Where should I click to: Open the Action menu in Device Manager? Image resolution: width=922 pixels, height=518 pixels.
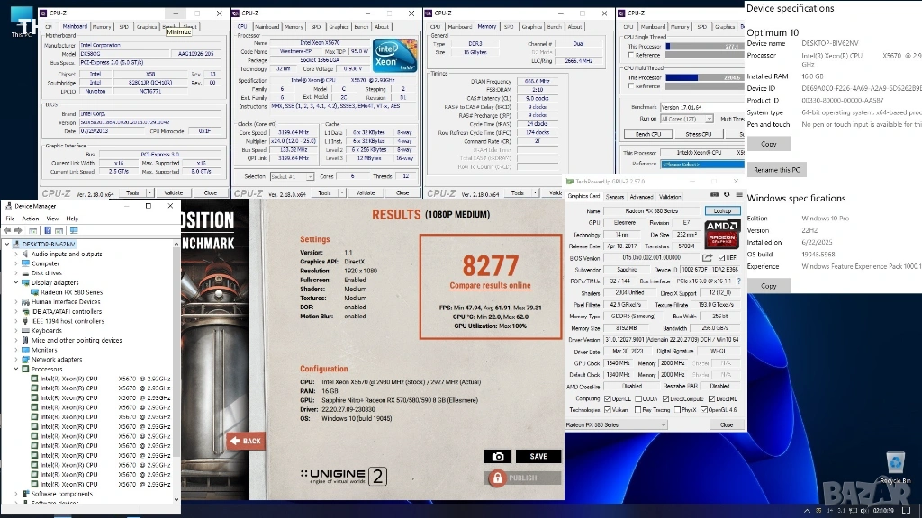coord(31,219)
